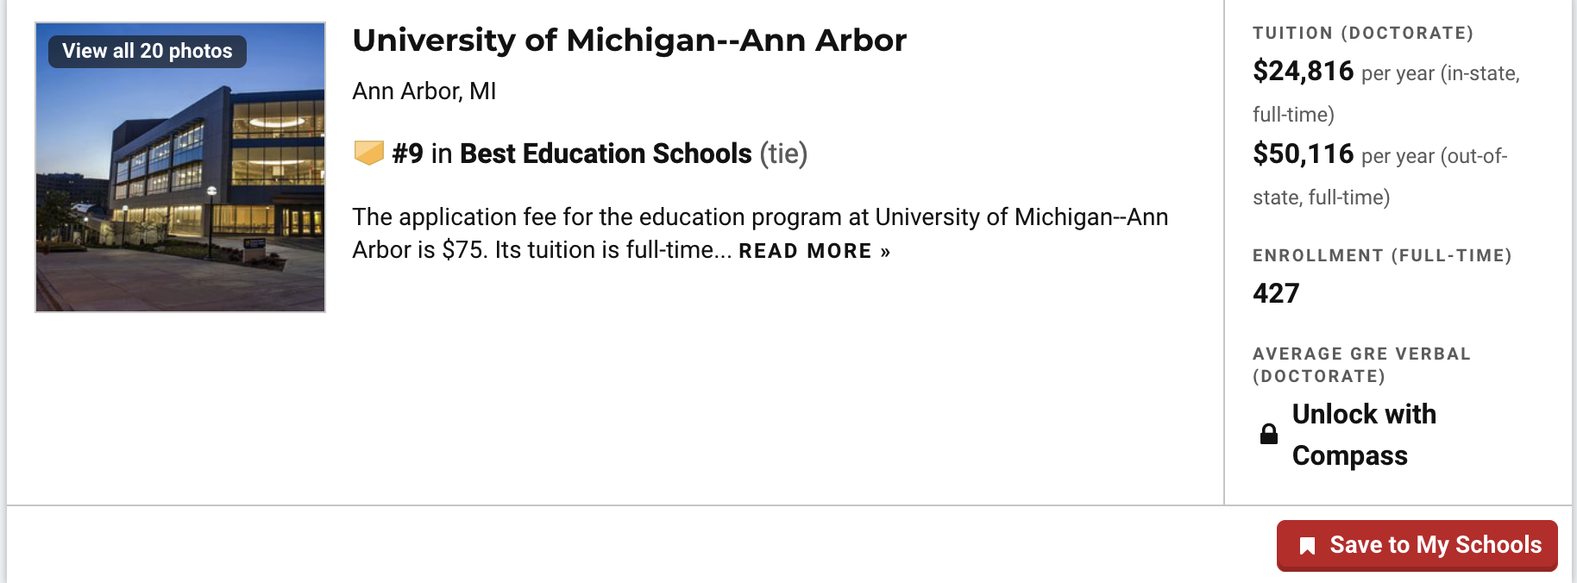This screenshot has height=583, width=1577.
Task: Expand the READ MORE link
Action: [x=814, y=251]
